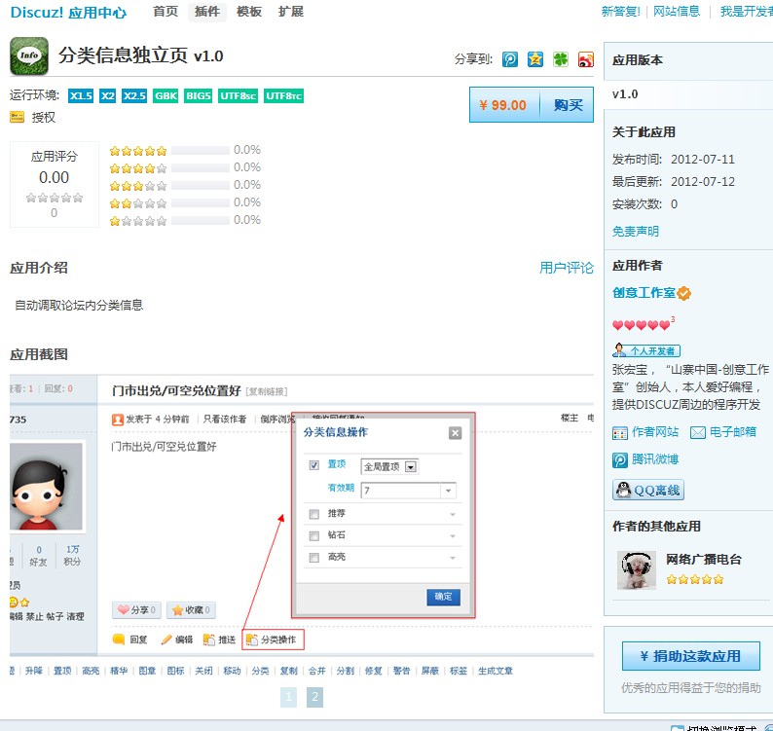Click the 生成文章 action link
Image resolution: width=773 pixels, height=731 pixels.
(495, 671)
